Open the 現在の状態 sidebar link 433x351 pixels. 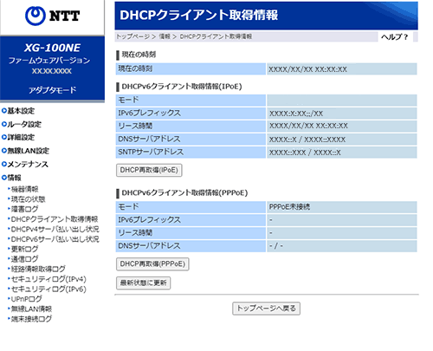(x=28, y=199)
